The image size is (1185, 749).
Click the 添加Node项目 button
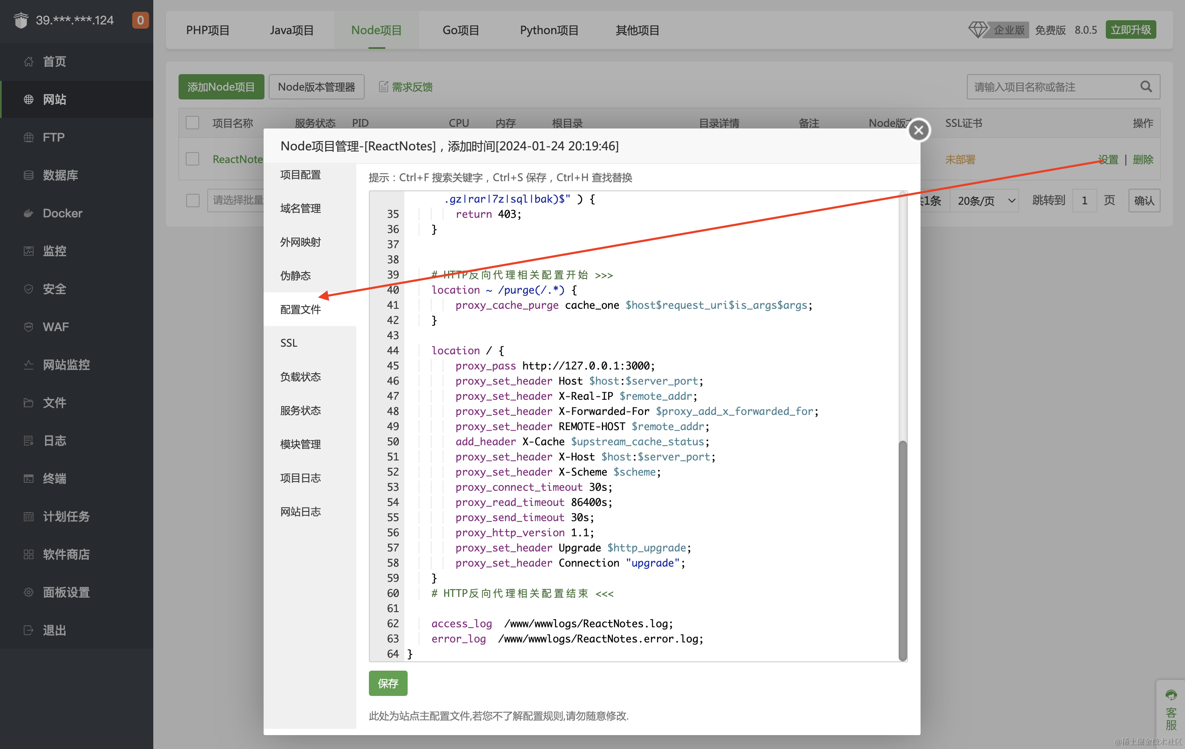tap(221, 87)
